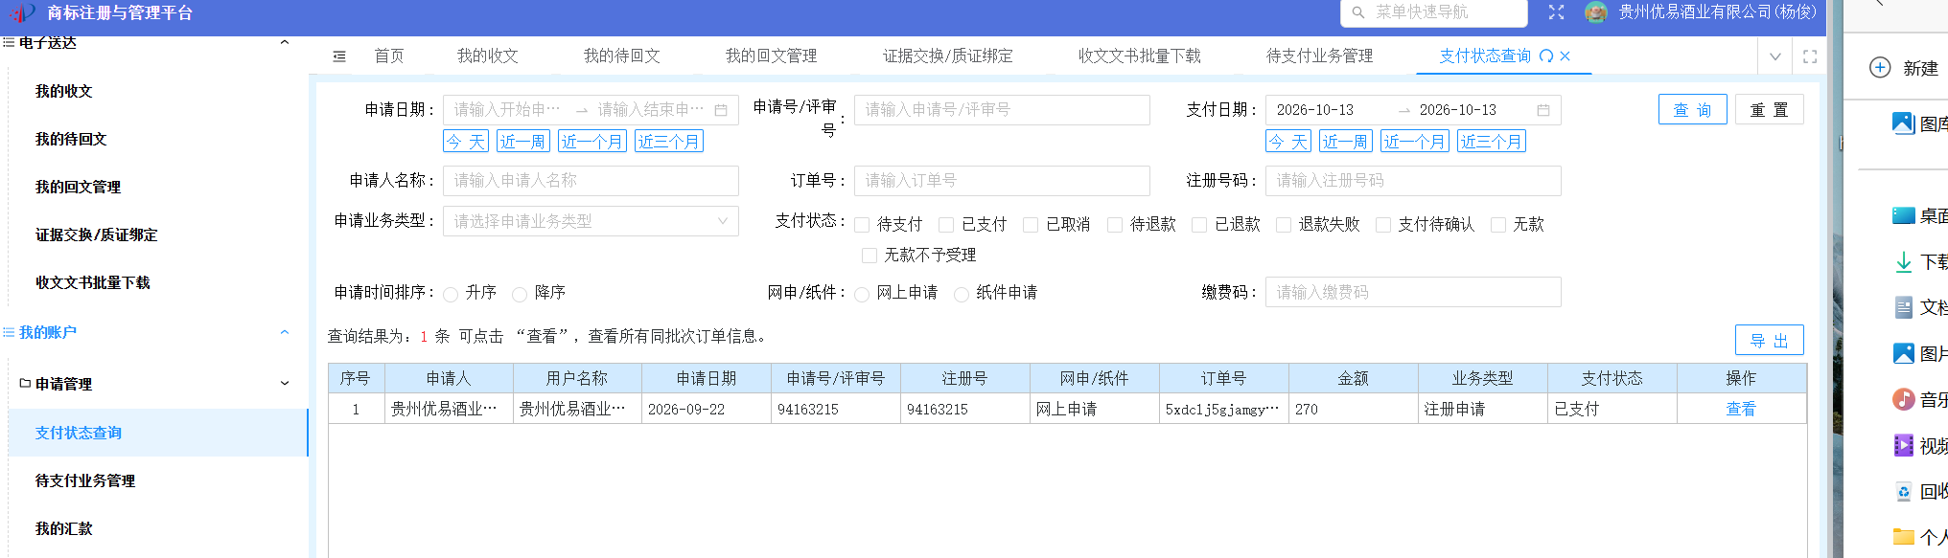Refresh the 支付状态查询 tab
This screenshot has width=1948, height=558.
point(1546,56)
